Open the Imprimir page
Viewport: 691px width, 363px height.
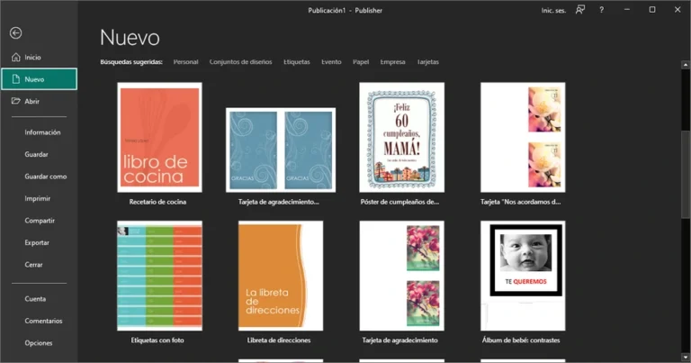[38, 198]
